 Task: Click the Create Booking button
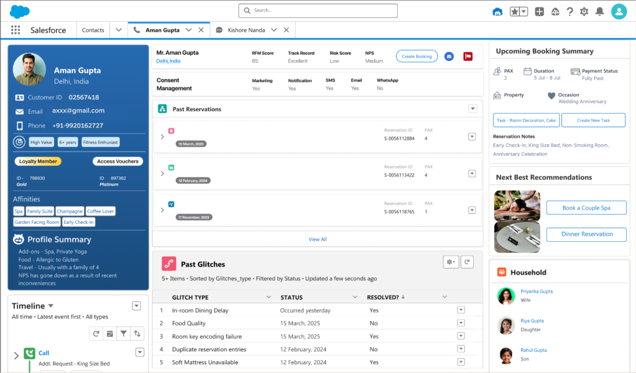coord(416,57)
